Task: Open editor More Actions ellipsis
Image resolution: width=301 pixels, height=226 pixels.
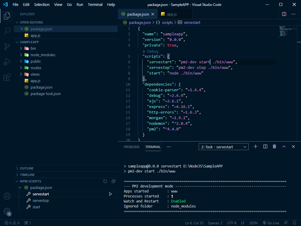Action: (293, 14)
